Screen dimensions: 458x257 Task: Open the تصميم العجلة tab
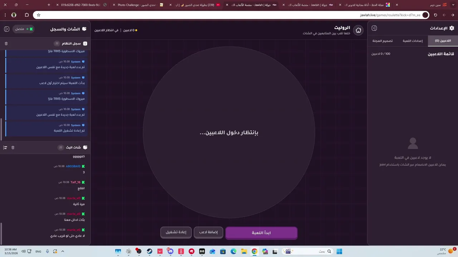coord(383,41)
